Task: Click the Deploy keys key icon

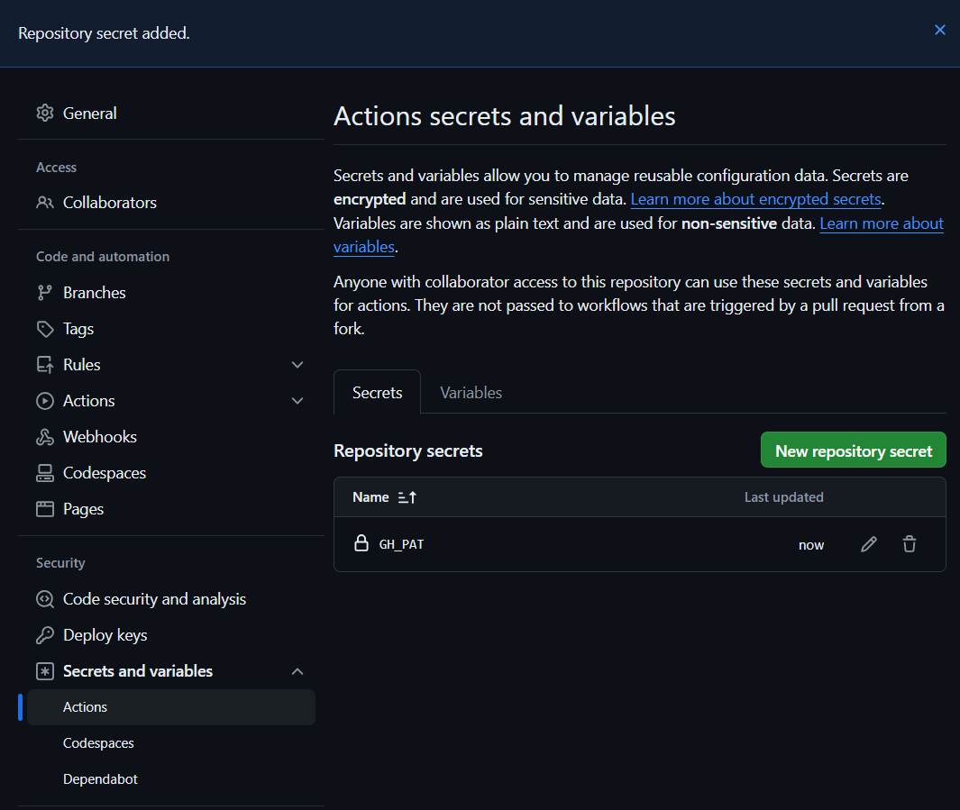Action: 45,635
